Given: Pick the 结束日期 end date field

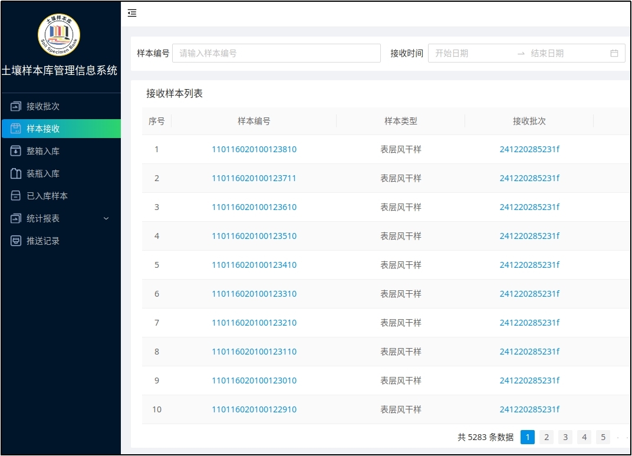Looking at the screenshot, I should coord(566,53).
